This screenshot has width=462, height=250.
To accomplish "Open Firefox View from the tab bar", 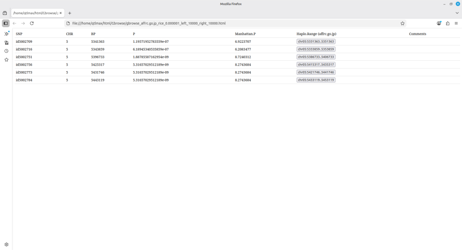I will (5, 13).
